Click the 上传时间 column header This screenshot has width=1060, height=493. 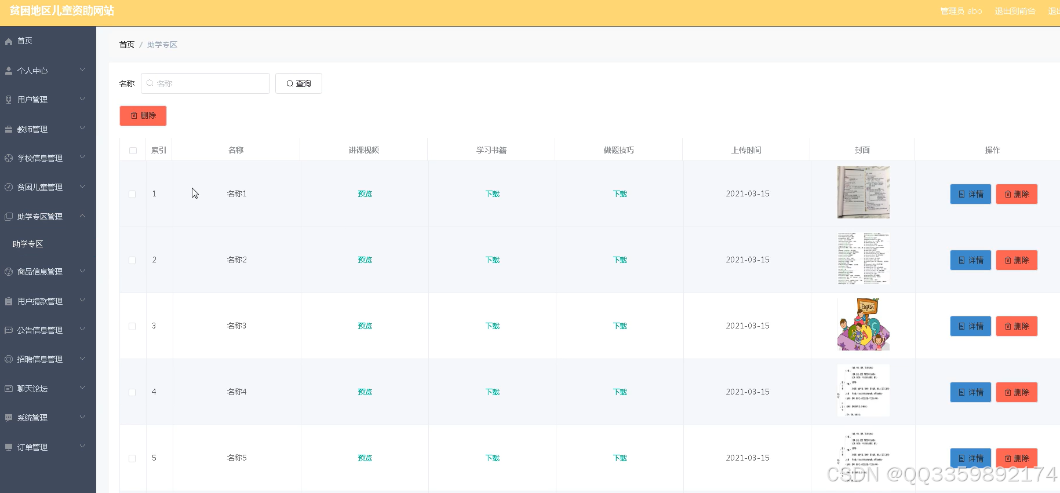(746, 150)
